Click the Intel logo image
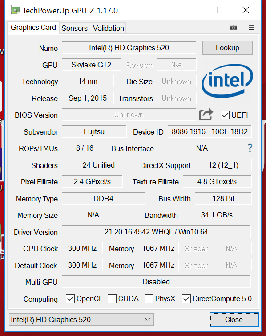266x336 pixels. point(227,81)
